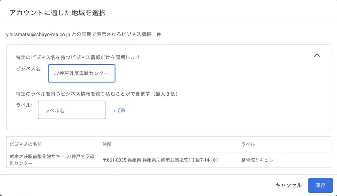The width and height of the screenshot is (337, 196).
Task: Select the address cell 〒661-0035
Action: pyautogui.click(x=160, y=160)
